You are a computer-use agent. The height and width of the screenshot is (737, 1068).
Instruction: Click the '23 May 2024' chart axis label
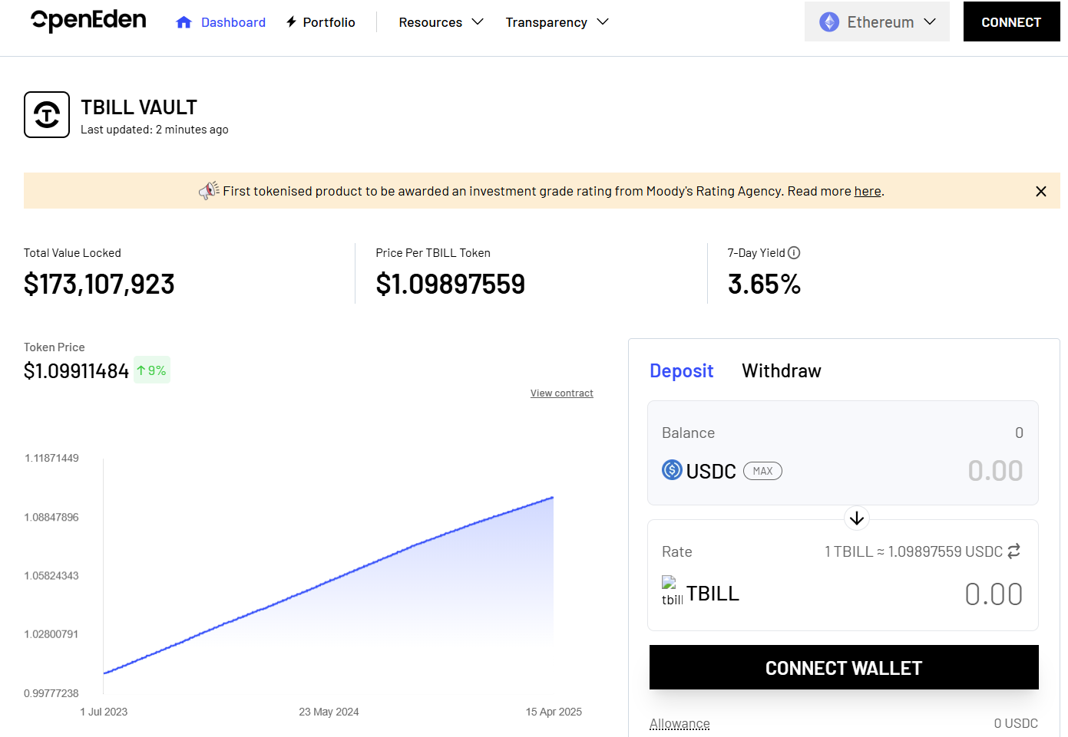tap(329, 712)
